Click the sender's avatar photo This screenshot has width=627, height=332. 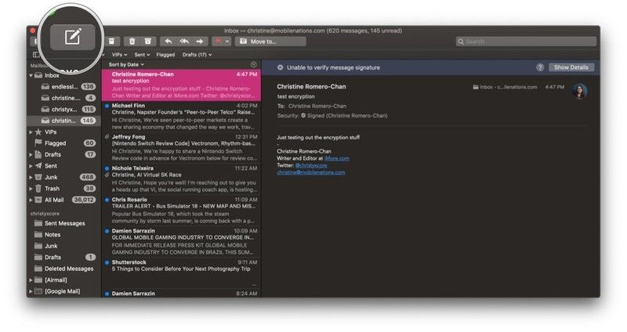[579, 91]
